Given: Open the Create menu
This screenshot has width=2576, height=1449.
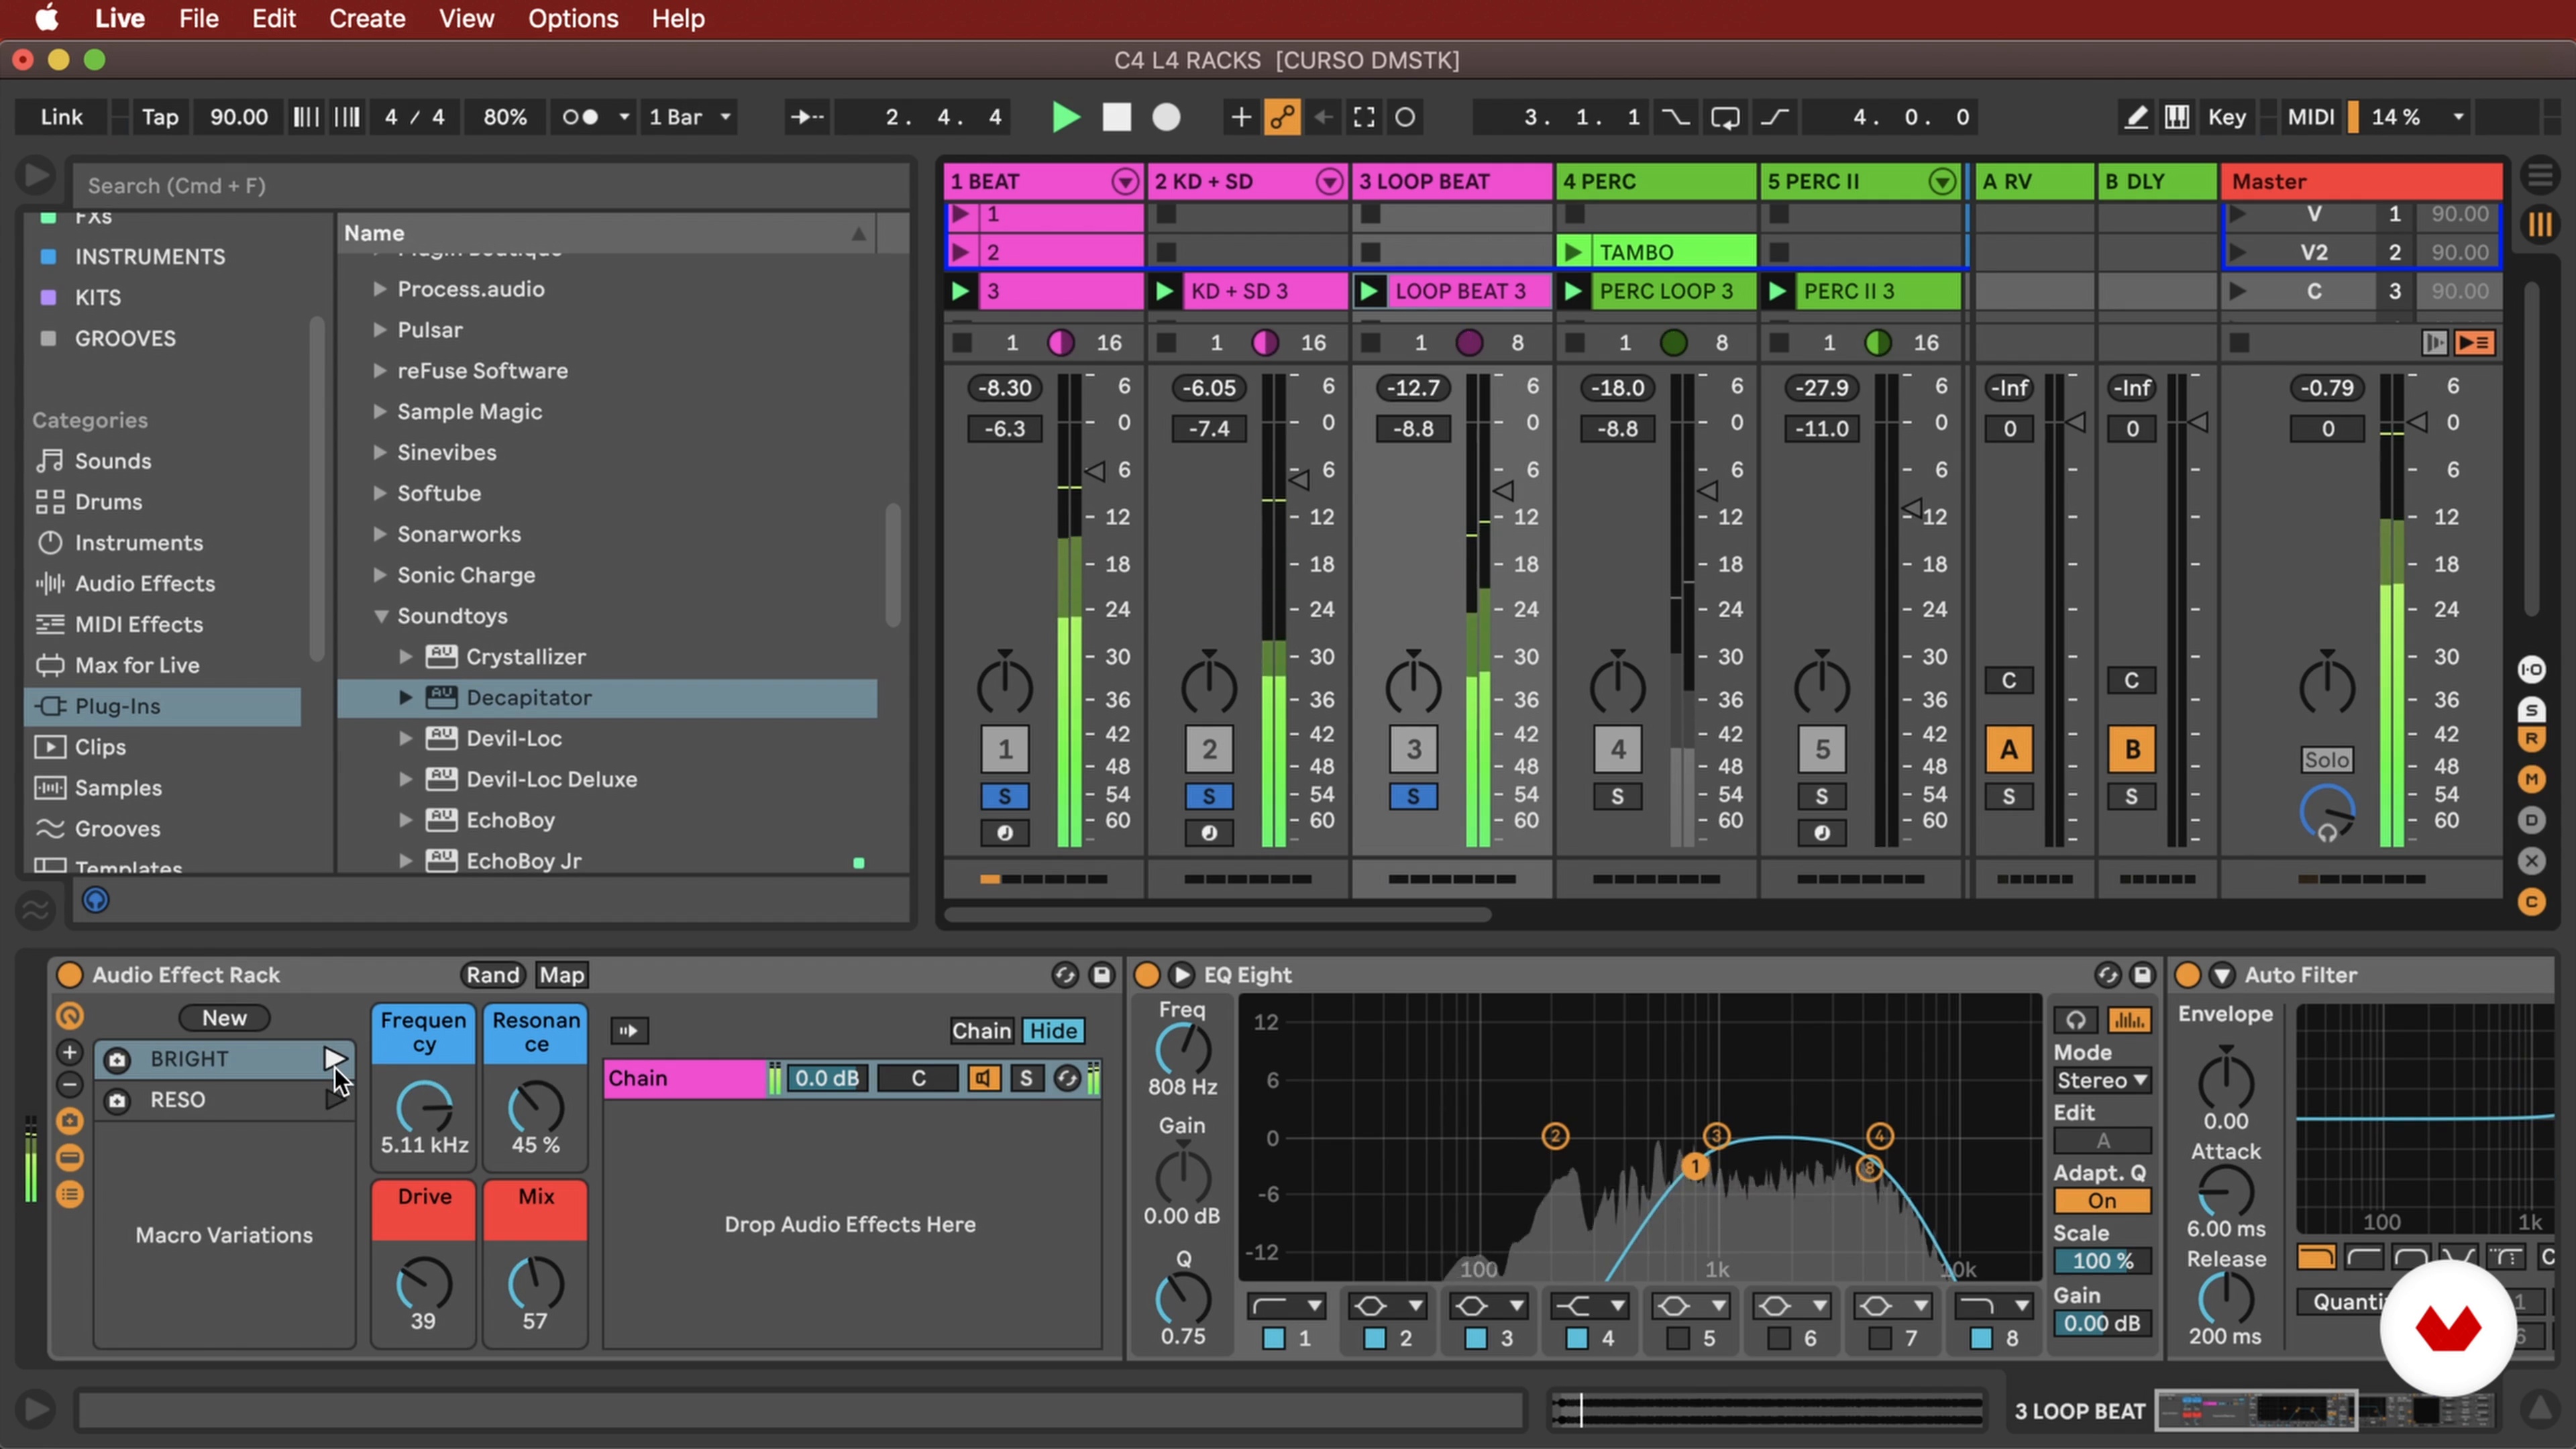Looking at the screenshot, I should click(x=367, y=18).
